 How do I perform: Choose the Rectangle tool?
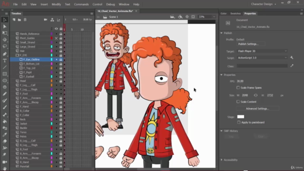(5, 74)
